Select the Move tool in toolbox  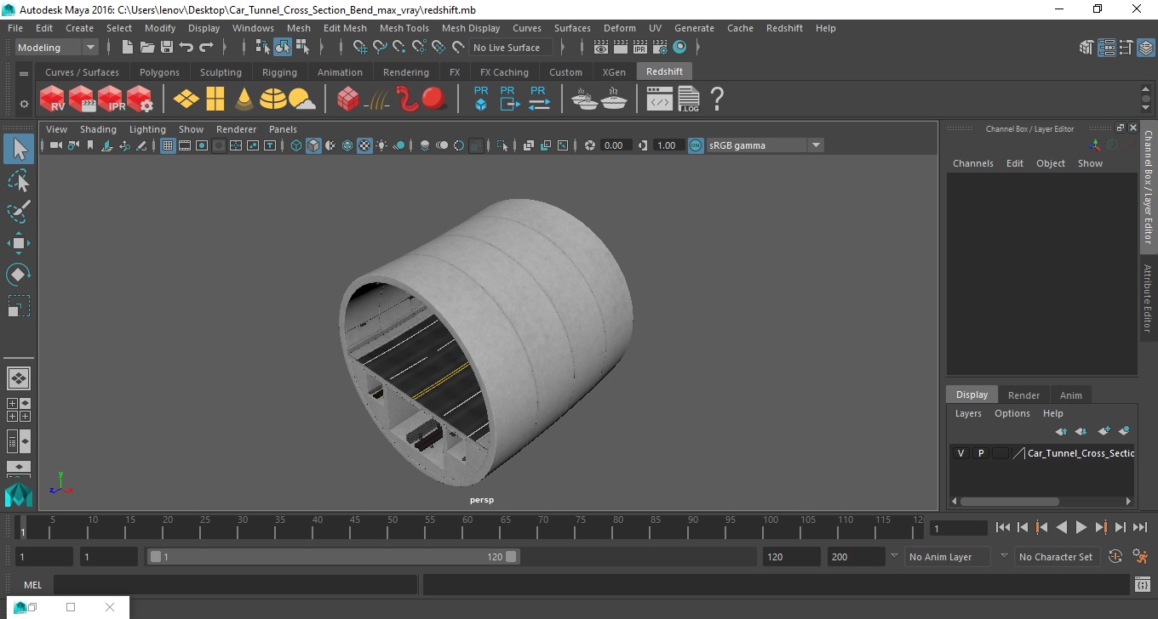[19, 243]
